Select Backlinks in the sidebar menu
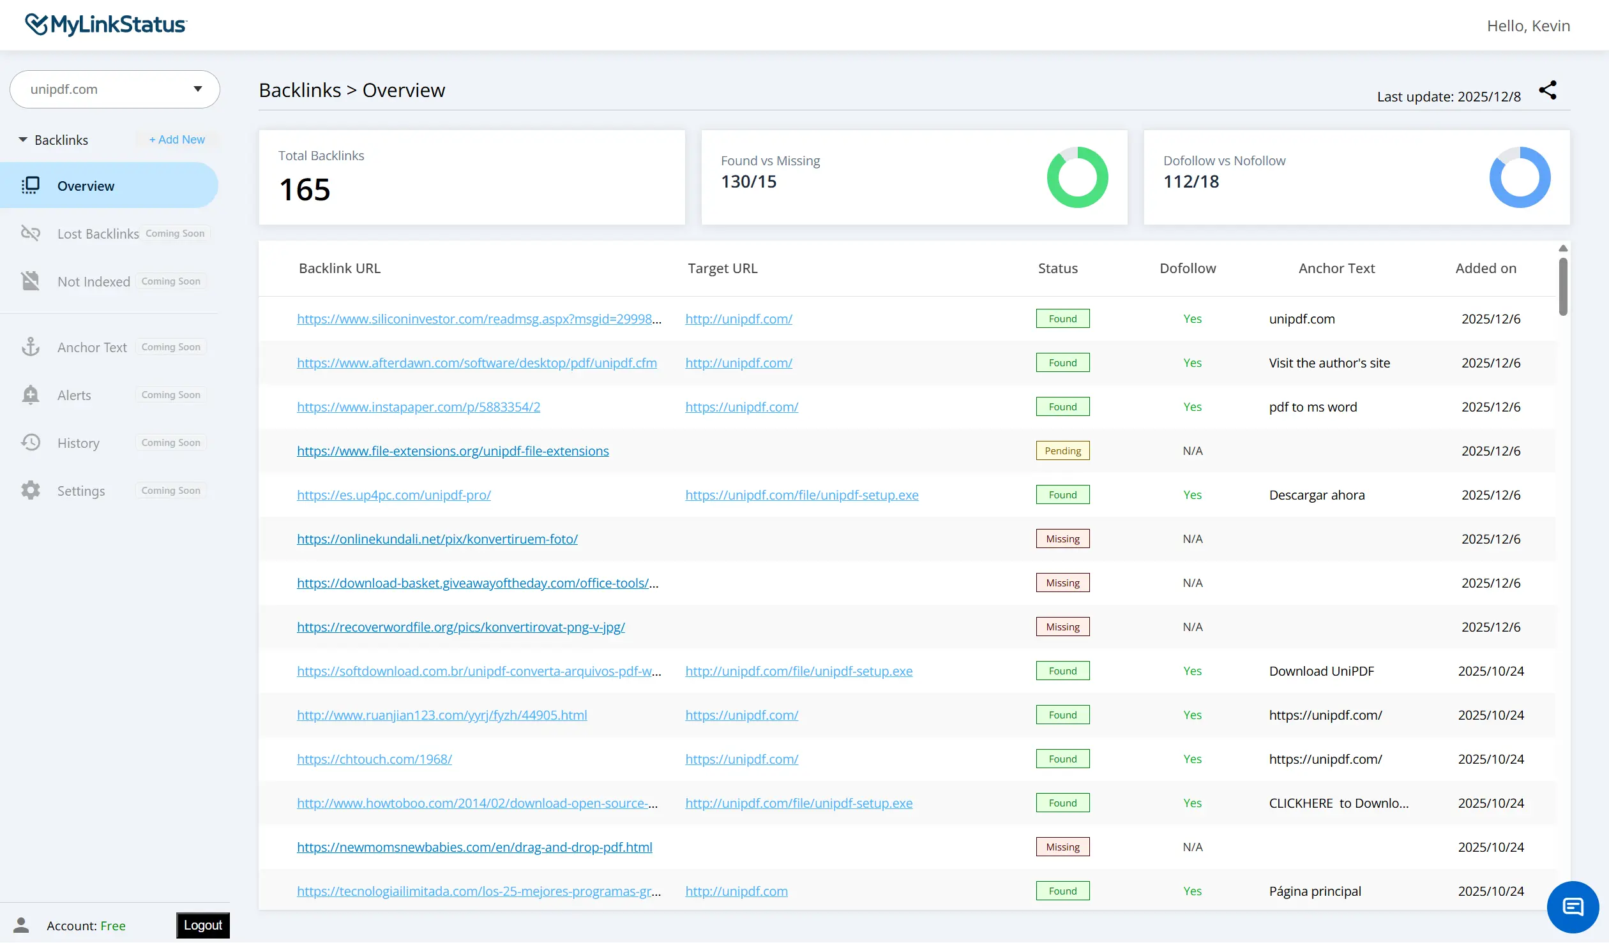This screenshot has height=943, width=1609. tap(62, 139)
